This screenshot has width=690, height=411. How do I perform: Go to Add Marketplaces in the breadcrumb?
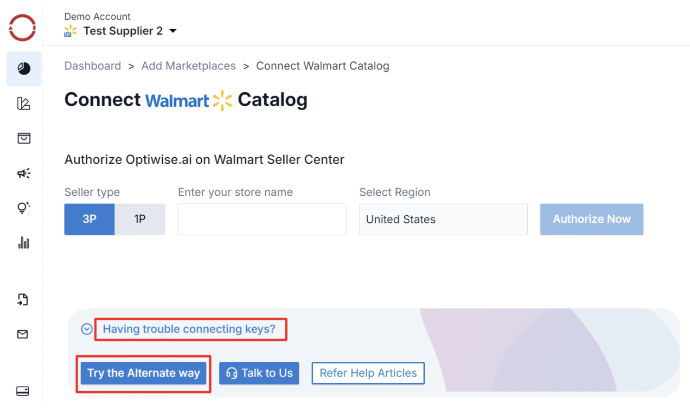pos(188,66)
